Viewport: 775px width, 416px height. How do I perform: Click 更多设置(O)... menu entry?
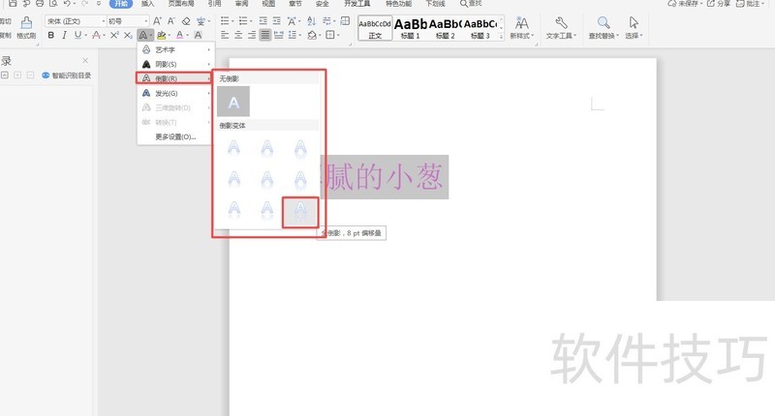pos(175,136)
